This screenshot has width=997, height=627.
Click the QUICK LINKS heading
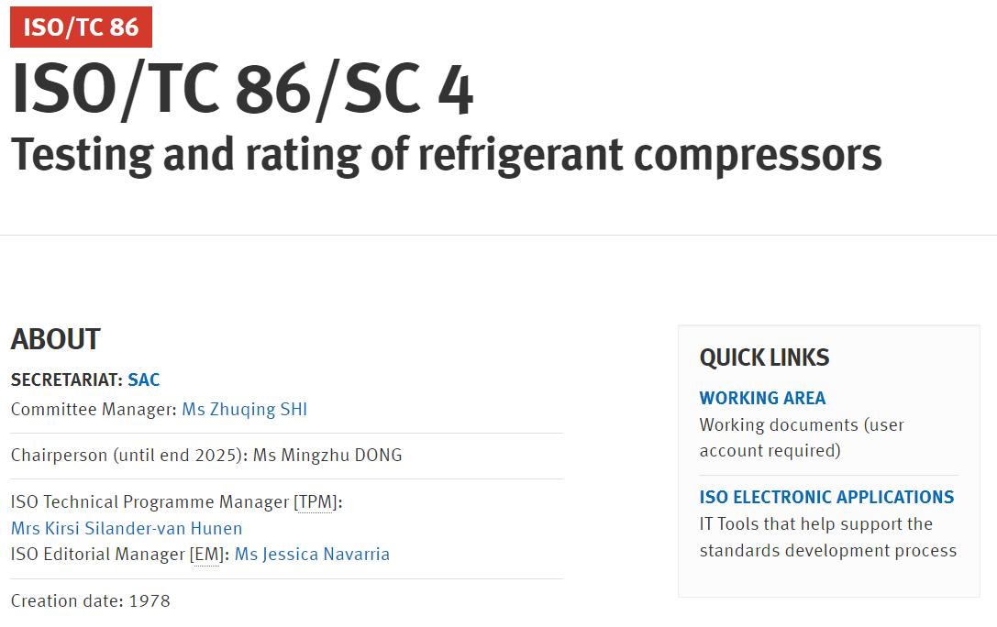pyautogui.click(x=764, y=357)
